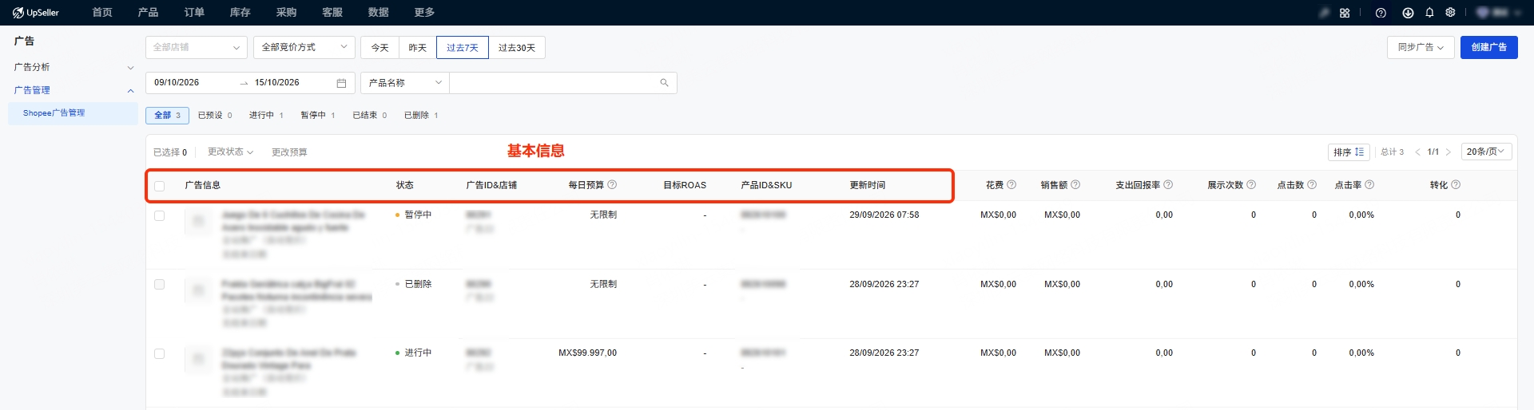1534x410 pixels.
Task: Switch to the 进行中 status tab
Action: (266, 116)
